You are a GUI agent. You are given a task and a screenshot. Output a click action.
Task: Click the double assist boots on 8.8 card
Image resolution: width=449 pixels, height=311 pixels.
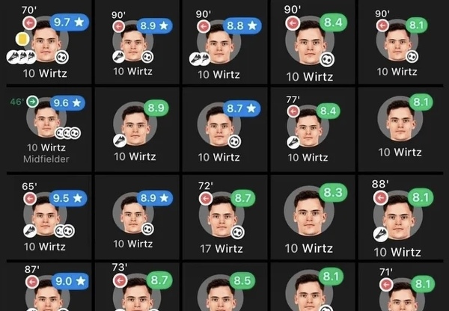(200, 58)
